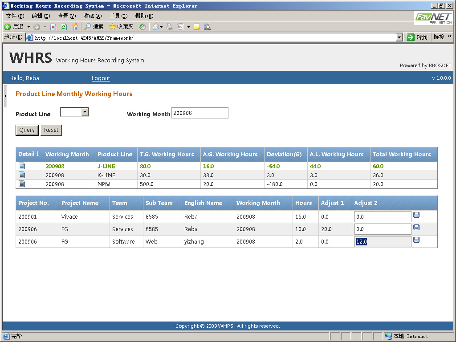Click the Search magnifier toolbar icon
The width and height of the screenshot is (456, 342).
(x=87, y=27)
